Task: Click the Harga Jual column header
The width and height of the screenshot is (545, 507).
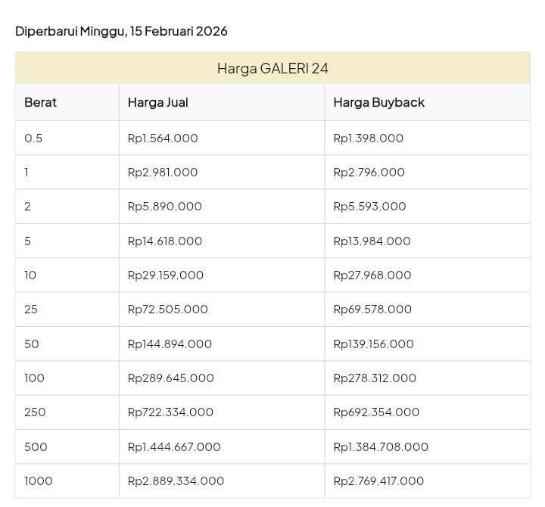Action: click(158, 102)
